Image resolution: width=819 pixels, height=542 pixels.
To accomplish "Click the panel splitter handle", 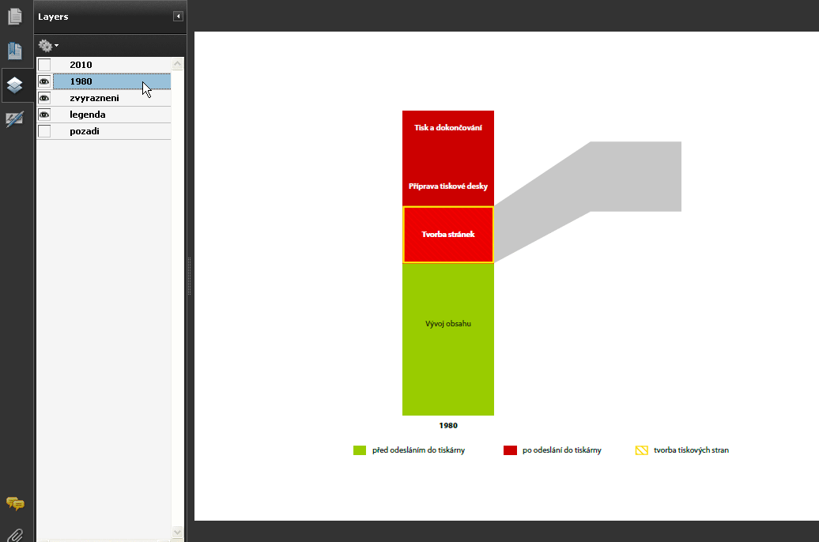I will pos(189,276).
